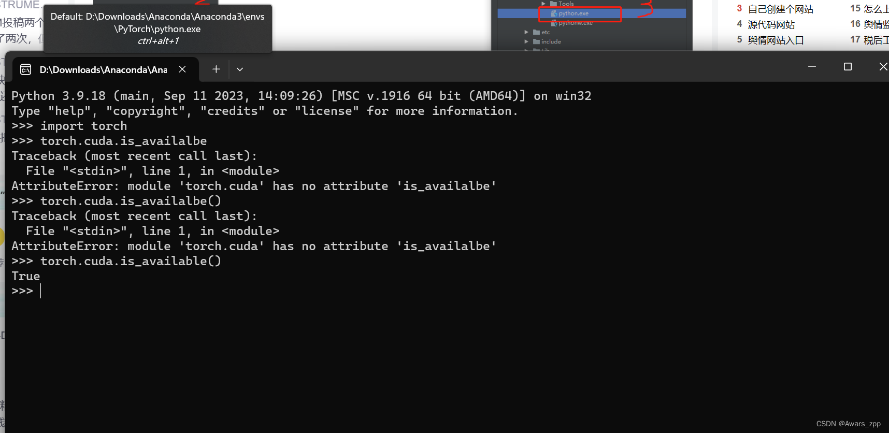The image size is (889, 433).
Task: Close the active terminal tab
Action: pyautogui.click(x=182, y=69)
